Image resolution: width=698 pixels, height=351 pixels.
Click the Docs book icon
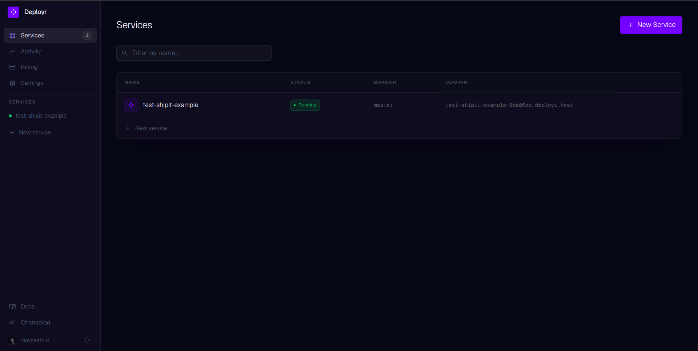pyautogui.click(x=12, y=307)
